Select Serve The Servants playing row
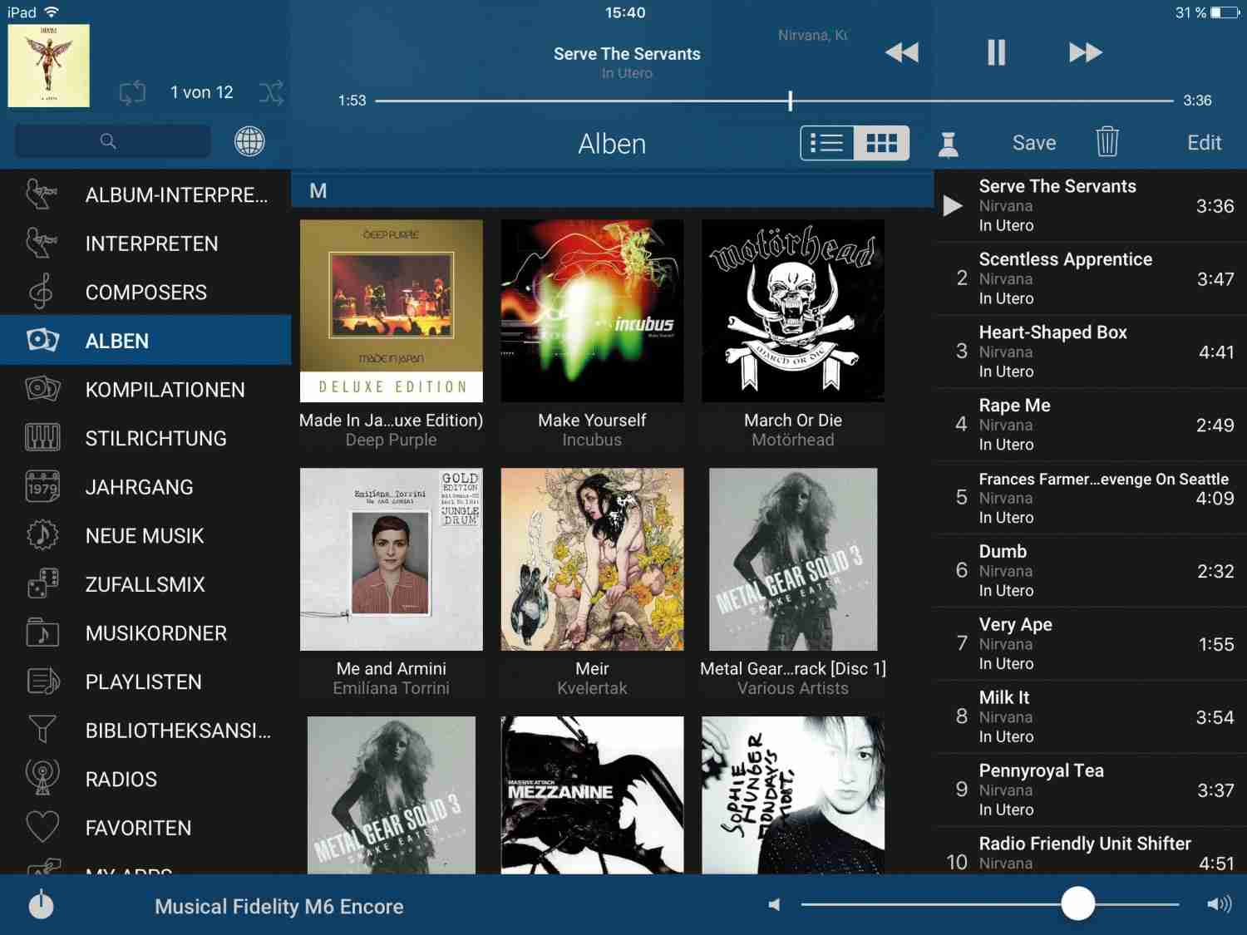The height and width of the screenshot is (935, 1247). [1091, 205]
